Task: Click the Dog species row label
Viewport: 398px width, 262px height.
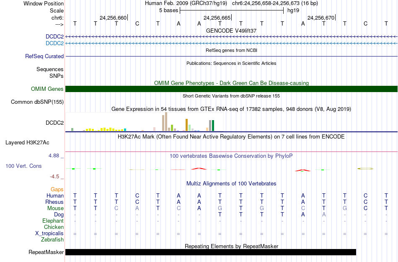Action: pos(59,215)
